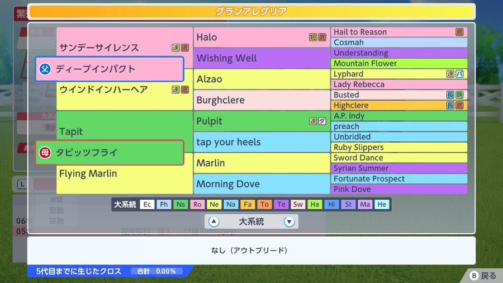Select the Ns lineage color swatch

[181, 204]
